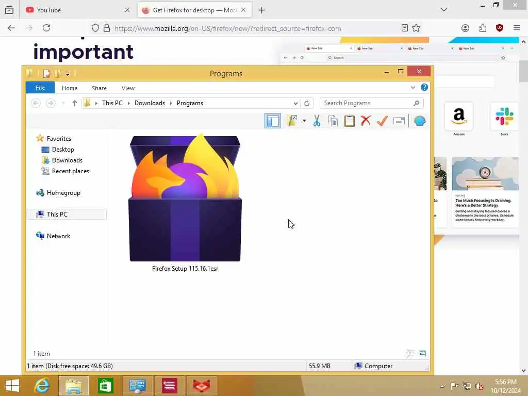Open the Firefox extensions puzzle icon

(483, 28)
